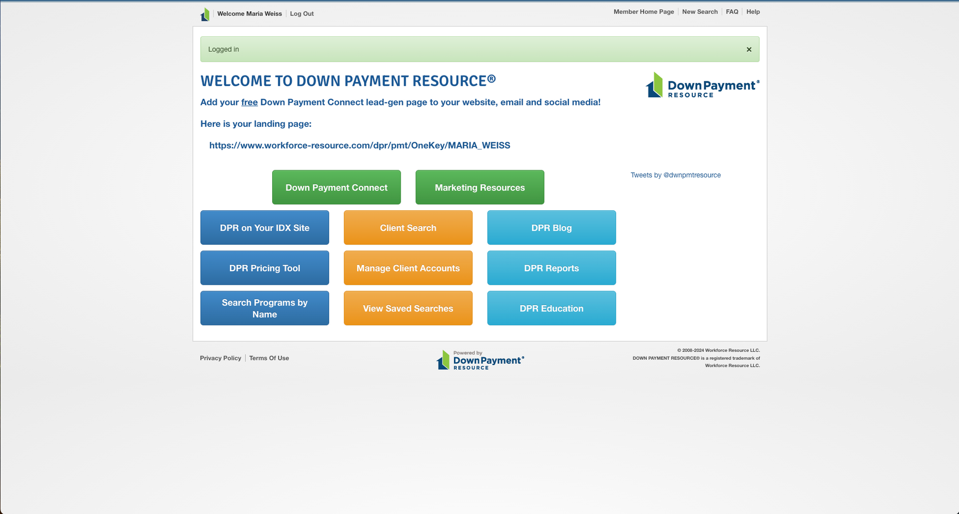The width and height of the screenshot is (959, 514).
Task: Click the Powered by Down Payment Resource footer logo
Action: tap(480, 359)
